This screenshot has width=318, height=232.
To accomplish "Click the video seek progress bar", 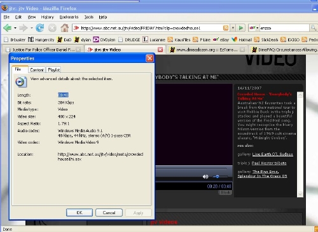I will pos(191,168).
